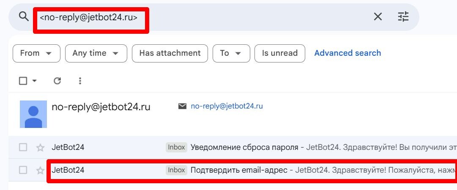Screen dimensions: 457x190
Task: Expand the To filter dropdown
Action: [x=231, y=53]
